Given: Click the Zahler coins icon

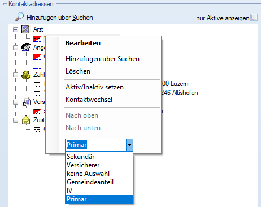Looking at the screenshot, I should point(26,75).
